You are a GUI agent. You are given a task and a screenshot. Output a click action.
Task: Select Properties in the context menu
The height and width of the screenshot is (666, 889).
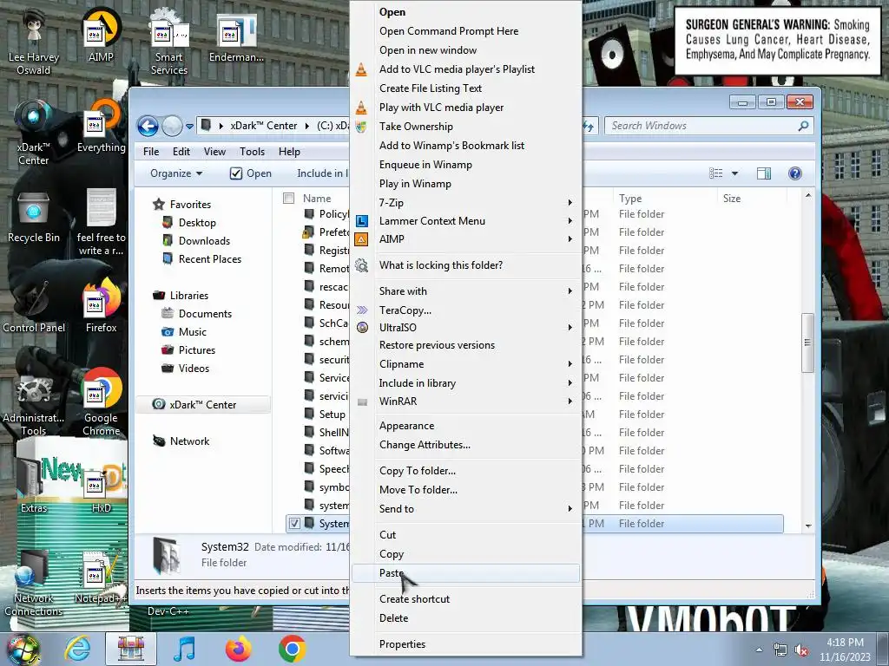pos(465,644)
